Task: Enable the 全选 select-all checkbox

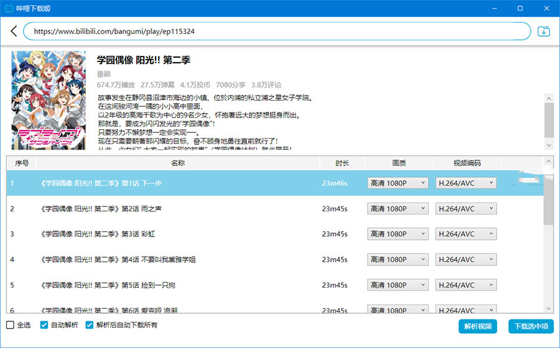Action: 10,325
